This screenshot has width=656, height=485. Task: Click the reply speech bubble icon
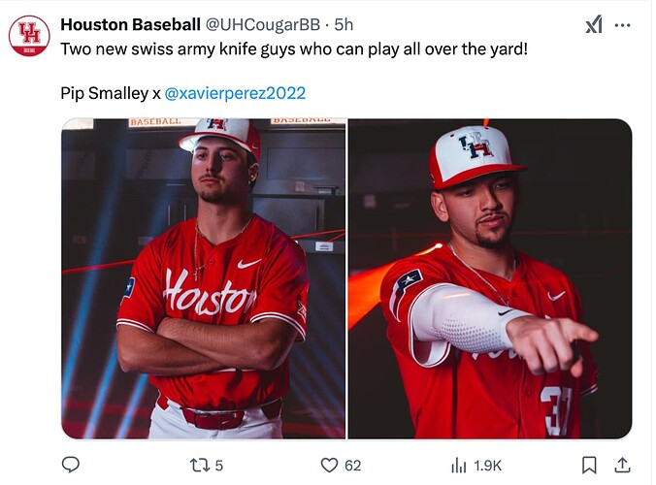[x=70, y=465]
